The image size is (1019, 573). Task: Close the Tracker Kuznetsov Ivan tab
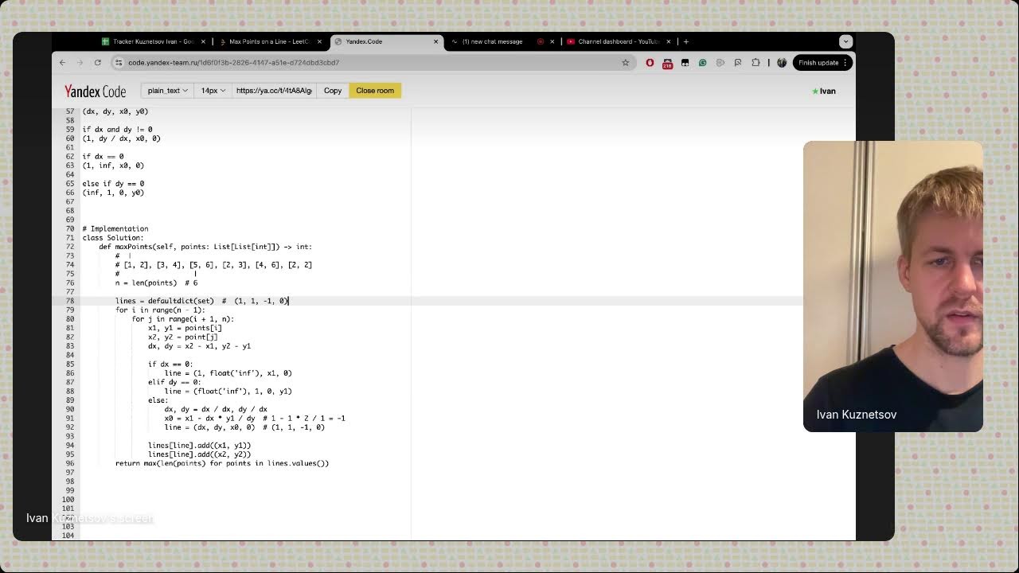(203, 41)
